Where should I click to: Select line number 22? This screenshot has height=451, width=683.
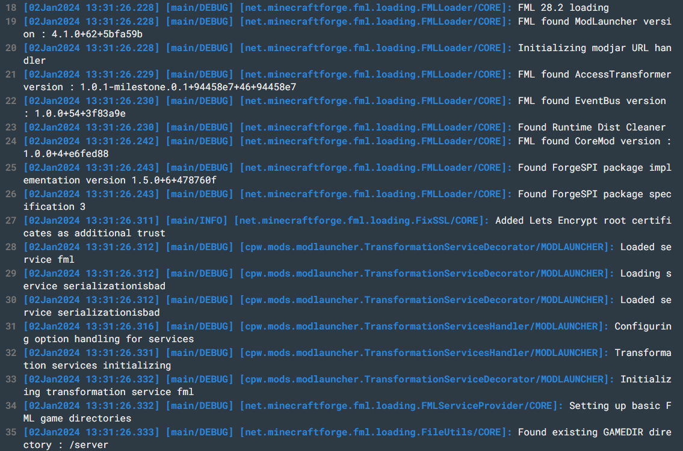(11, 101)
